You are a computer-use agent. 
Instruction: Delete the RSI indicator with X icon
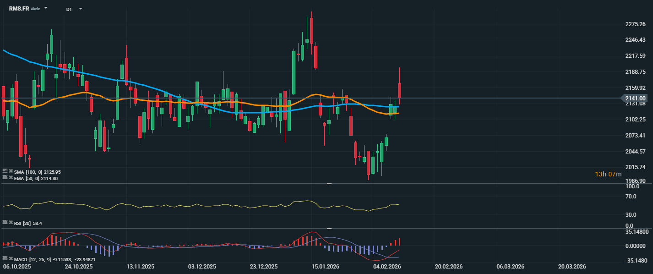[x=11, y=223]
